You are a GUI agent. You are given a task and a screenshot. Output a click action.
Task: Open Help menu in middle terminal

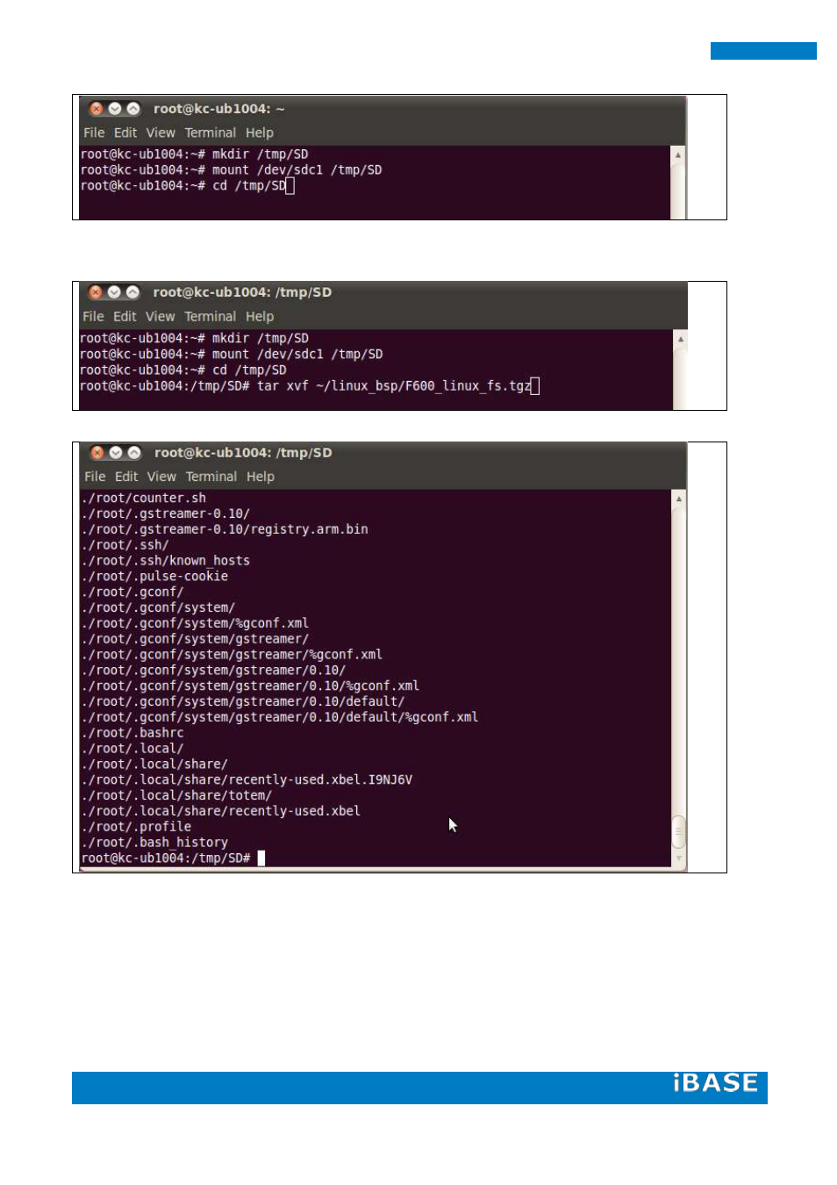pyautogui.click(x=260, y=317)
